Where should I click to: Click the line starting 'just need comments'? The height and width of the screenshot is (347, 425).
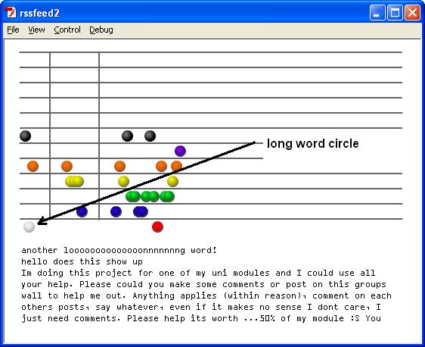(x=201, y=318)
